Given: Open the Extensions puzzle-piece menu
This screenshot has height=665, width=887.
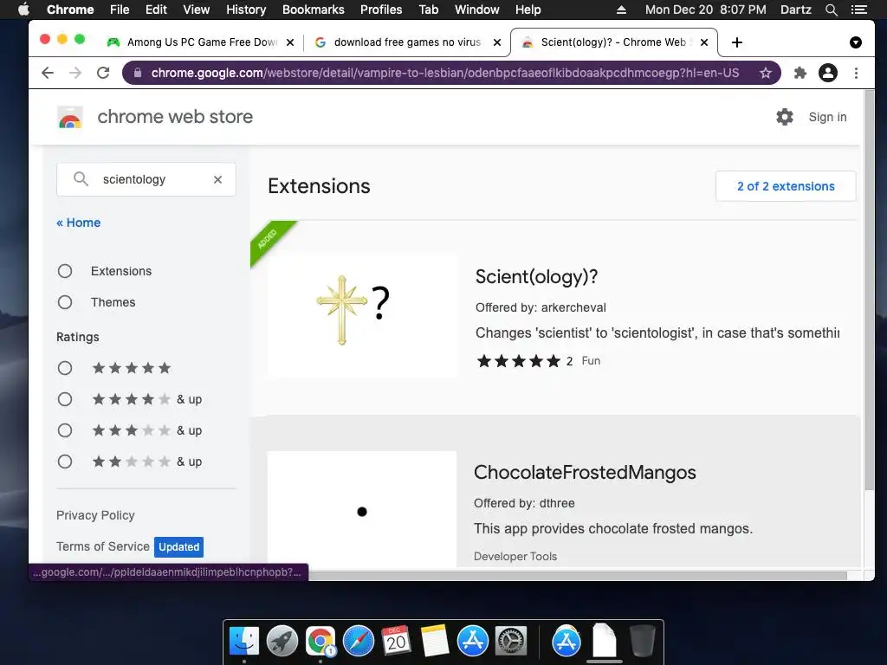Looking at the screenshot, I should (x=800, y=73).
